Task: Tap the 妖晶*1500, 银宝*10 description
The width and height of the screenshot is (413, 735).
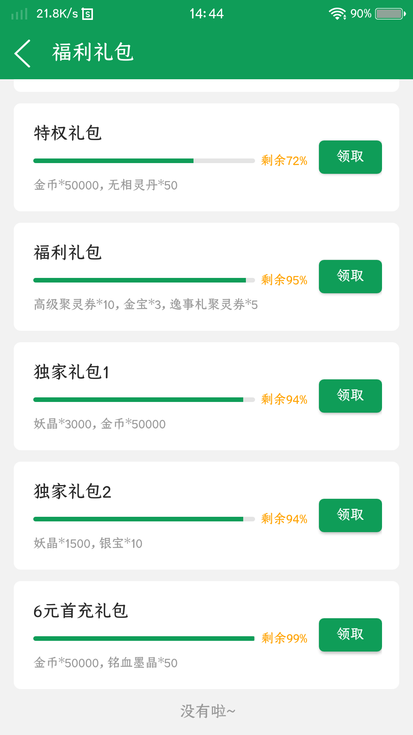Action: click(x=88, y=543)
